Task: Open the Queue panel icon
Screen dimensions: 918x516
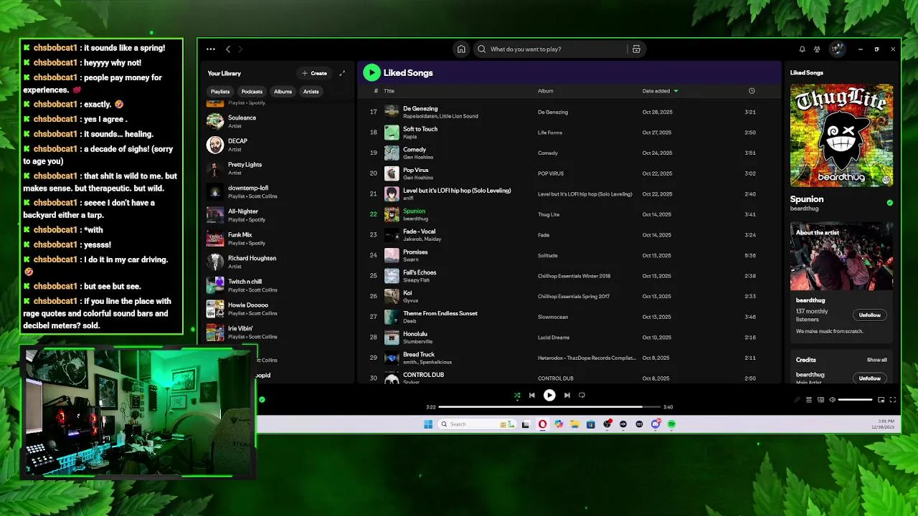Action: coord(809,400)
